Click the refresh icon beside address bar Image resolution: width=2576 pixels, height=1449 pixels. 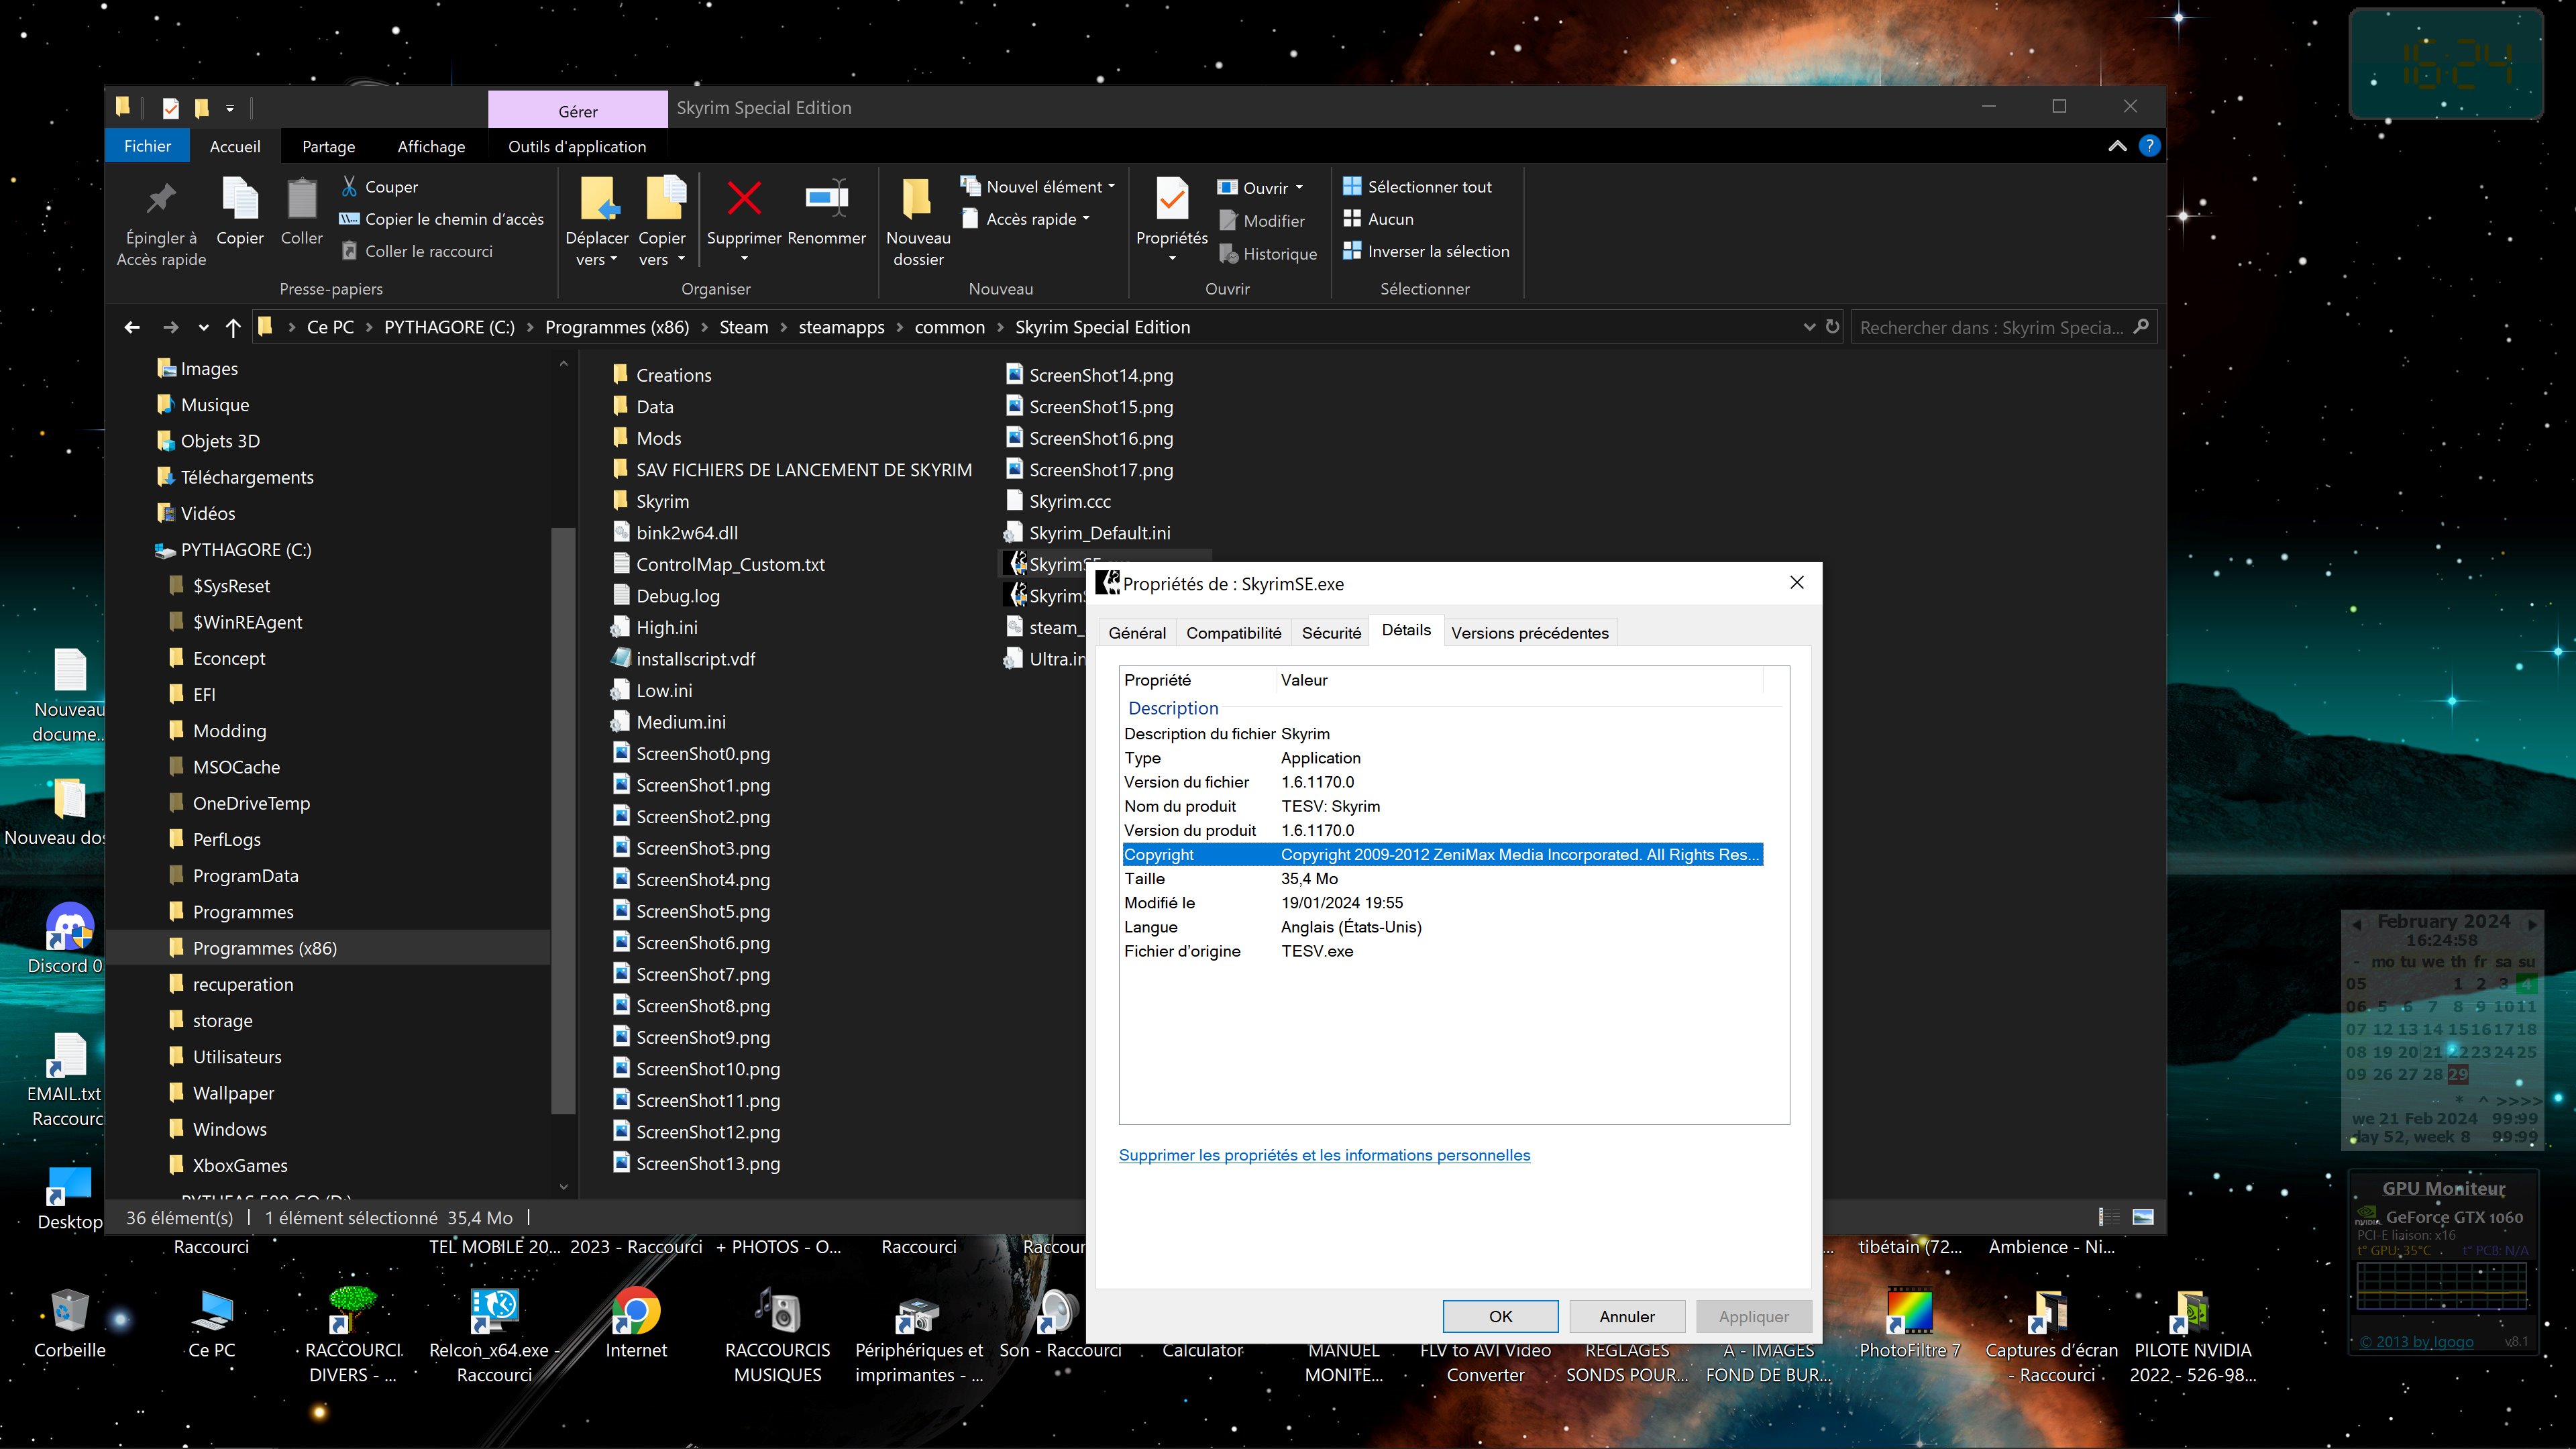[x=1832, y=327]
